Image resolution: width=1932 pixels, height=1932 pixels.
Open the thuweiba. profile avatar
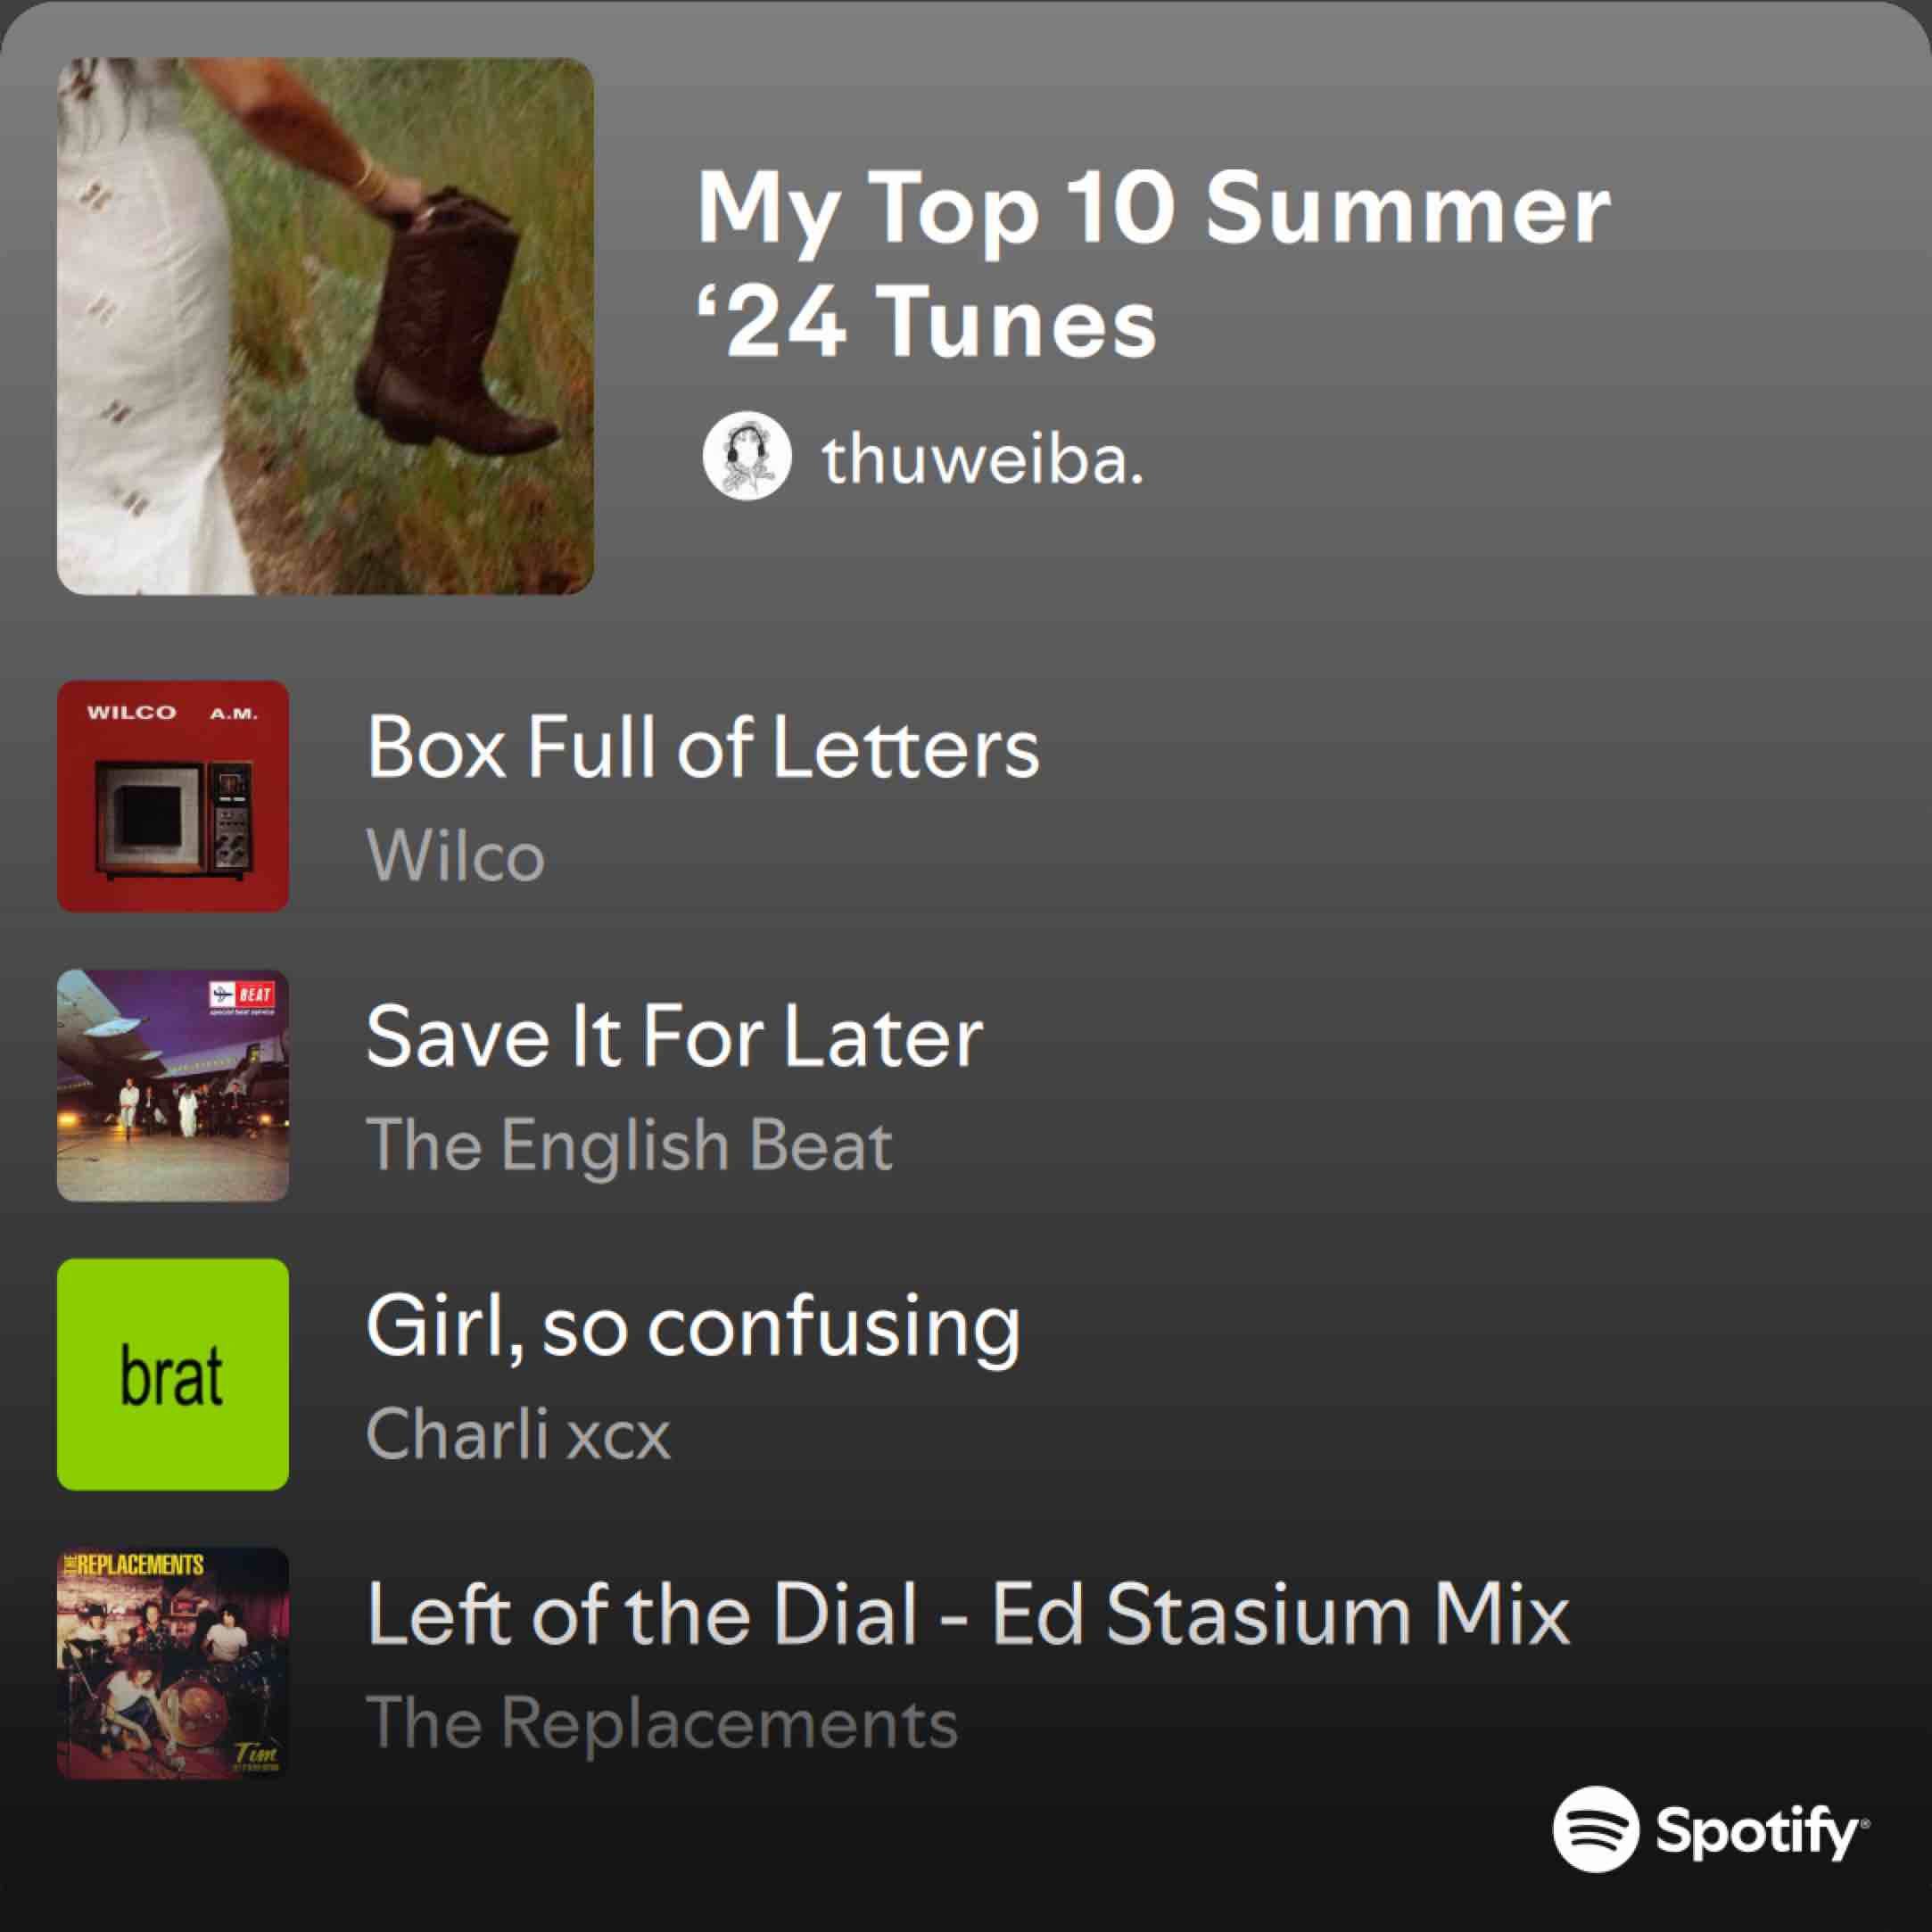747,456
